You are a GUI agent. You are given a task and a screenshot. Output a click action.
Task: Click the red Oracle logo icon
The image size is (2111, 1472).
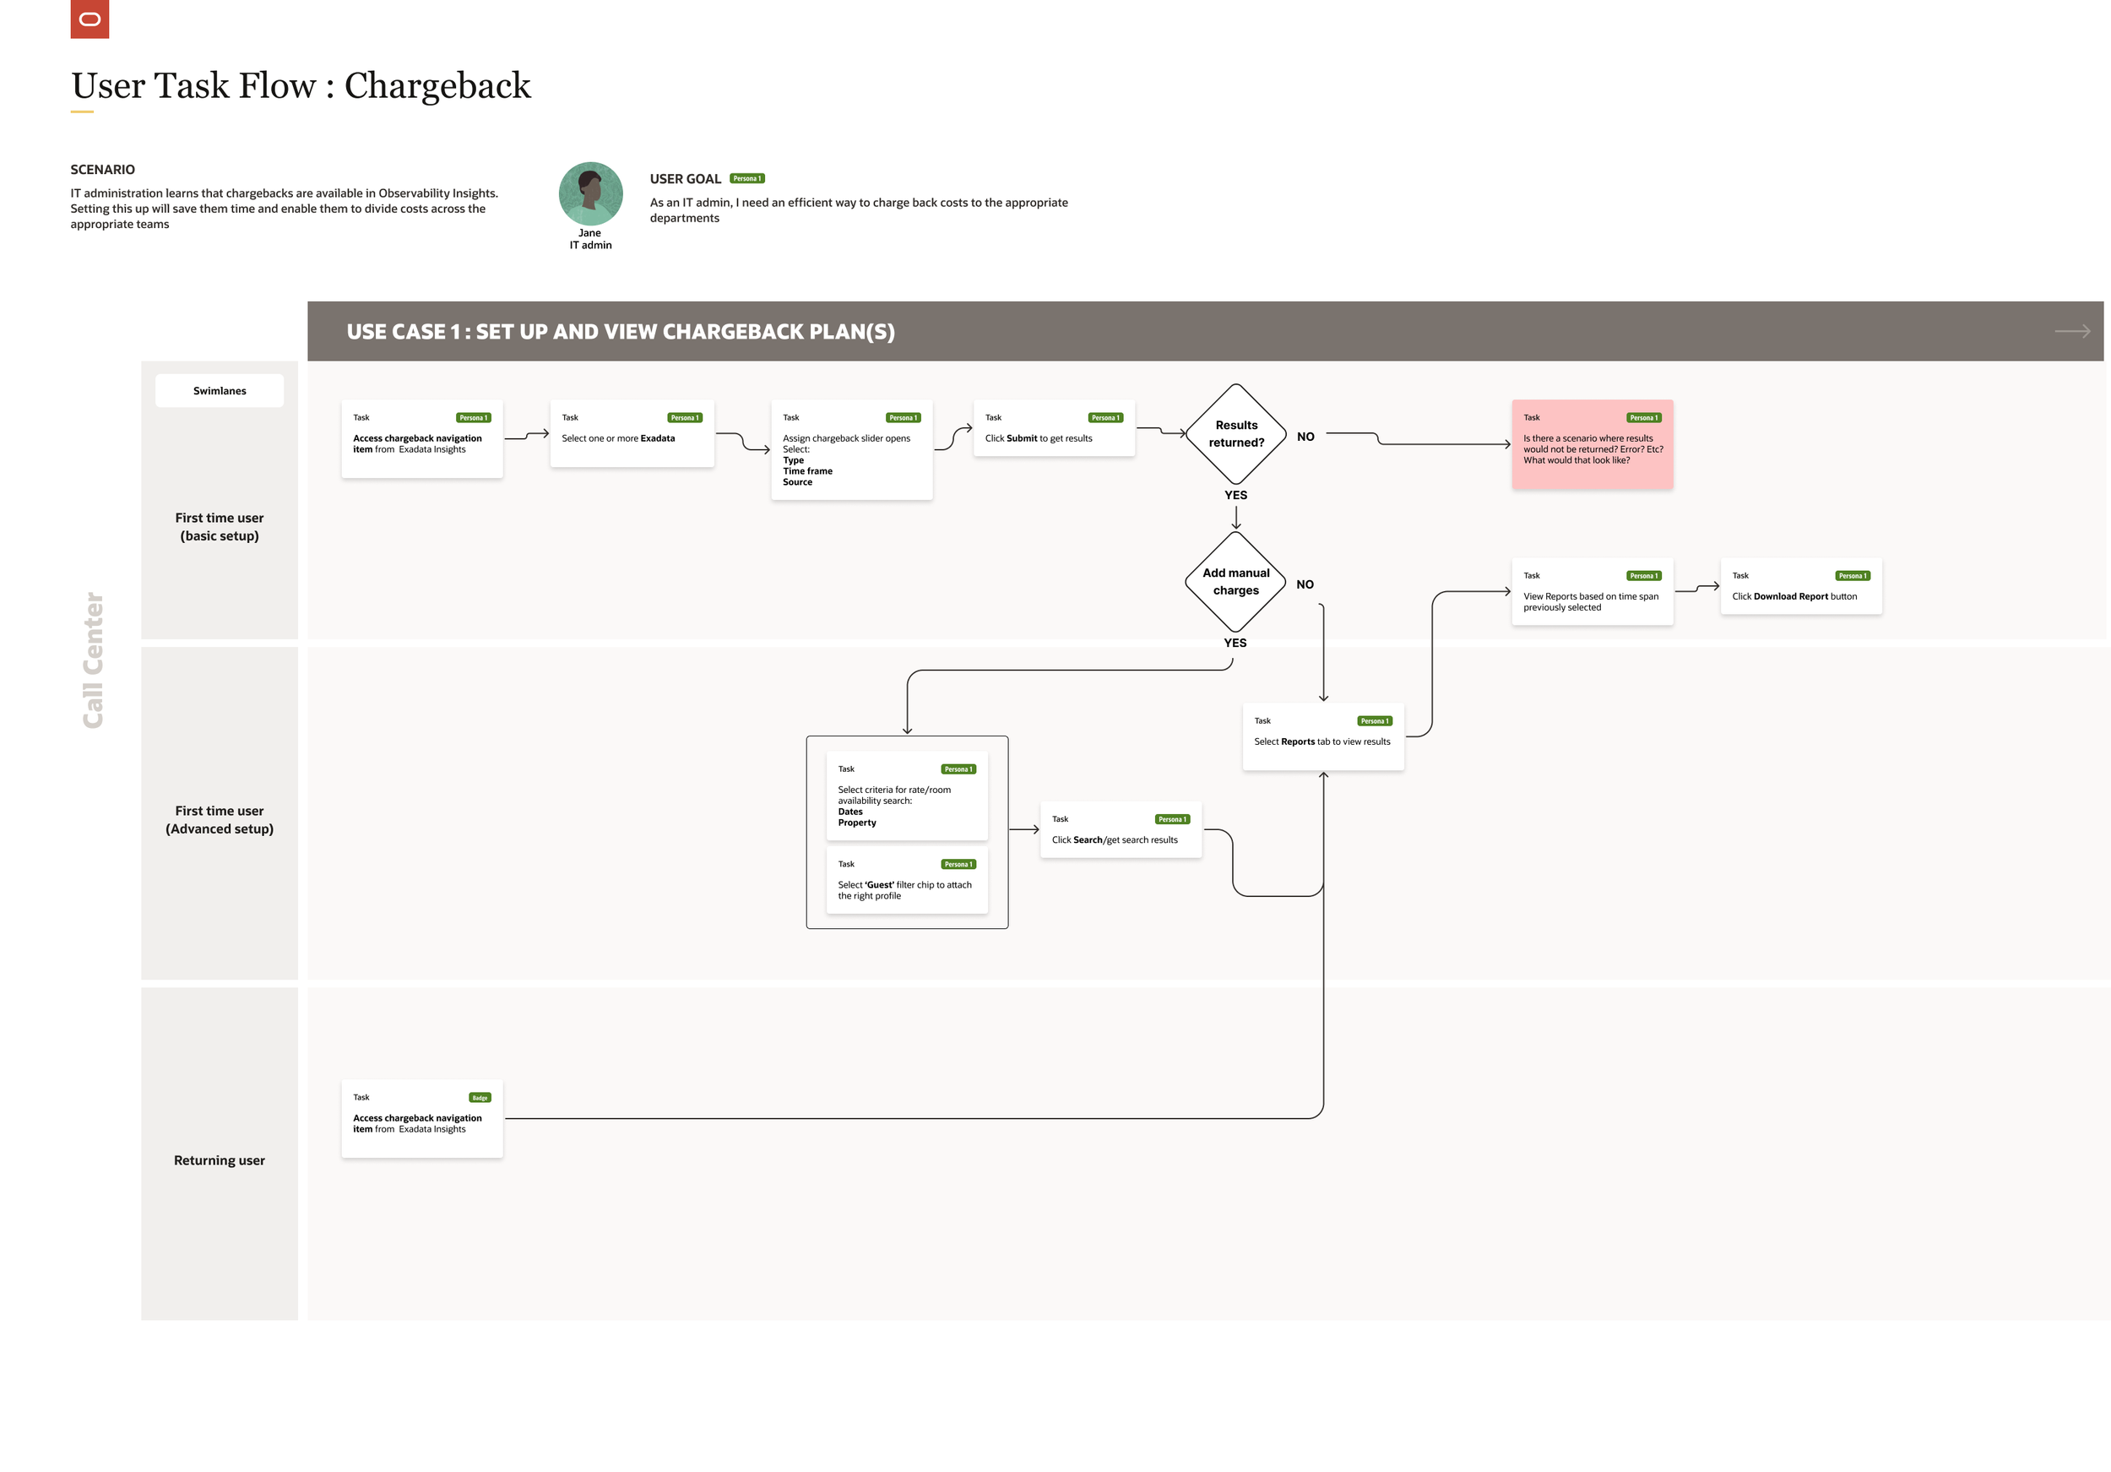tap(90, 19)
